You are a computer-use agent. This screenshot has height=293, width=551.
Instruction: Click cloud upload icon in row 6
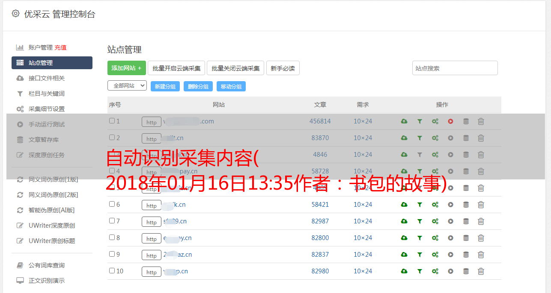pyautogui.click(x=404, y=205)
